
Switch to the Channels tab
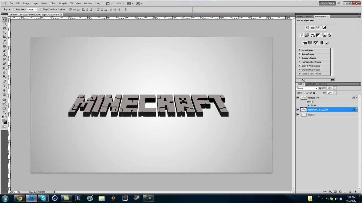311,84
